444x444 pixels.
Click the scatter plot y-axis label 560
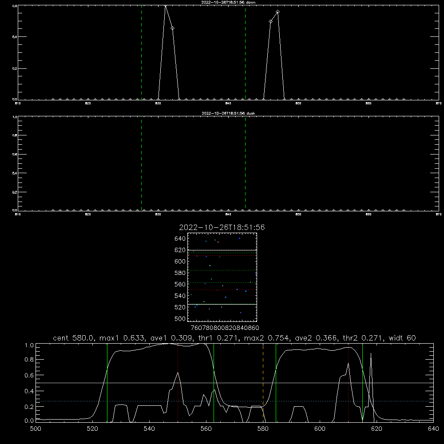pos(180,284)
